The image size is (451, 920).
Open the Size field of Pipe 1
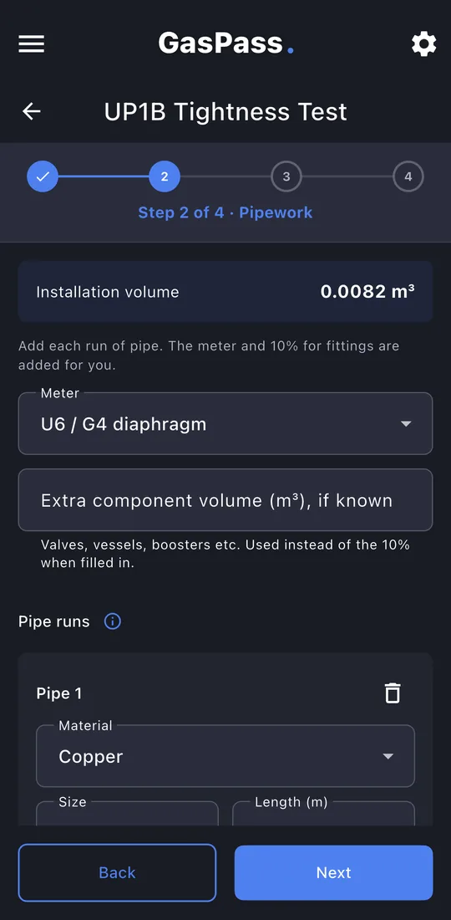click(127, 814)
